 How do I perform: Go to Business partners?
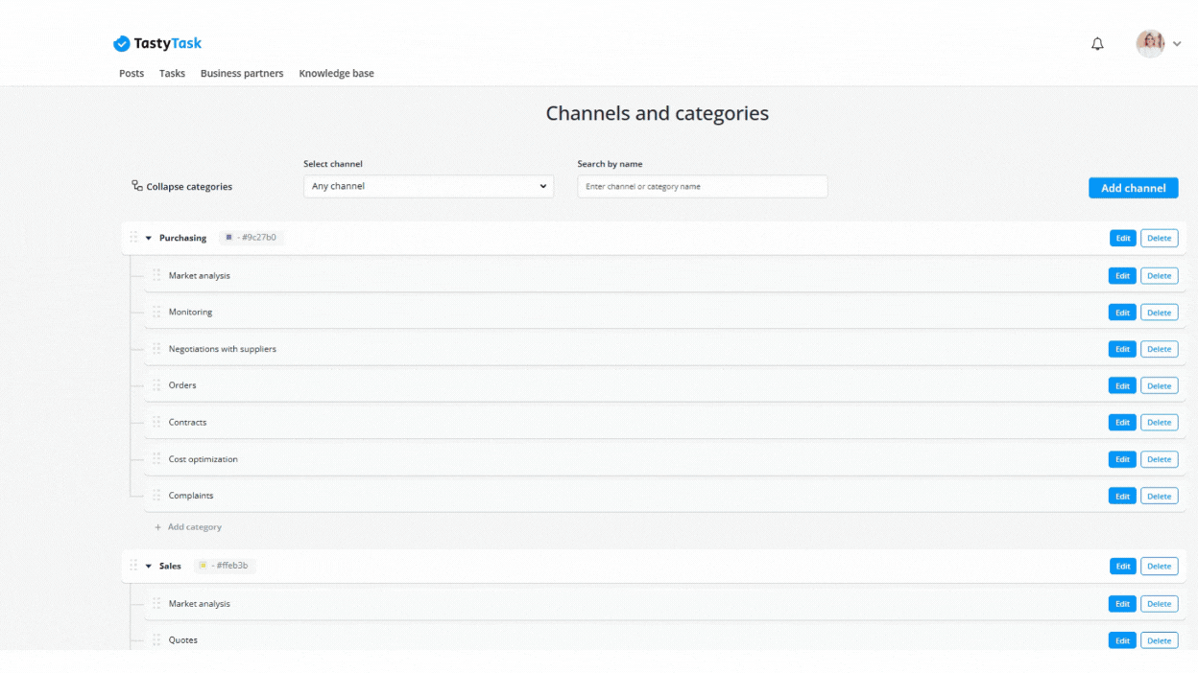(x=242, y=73)
